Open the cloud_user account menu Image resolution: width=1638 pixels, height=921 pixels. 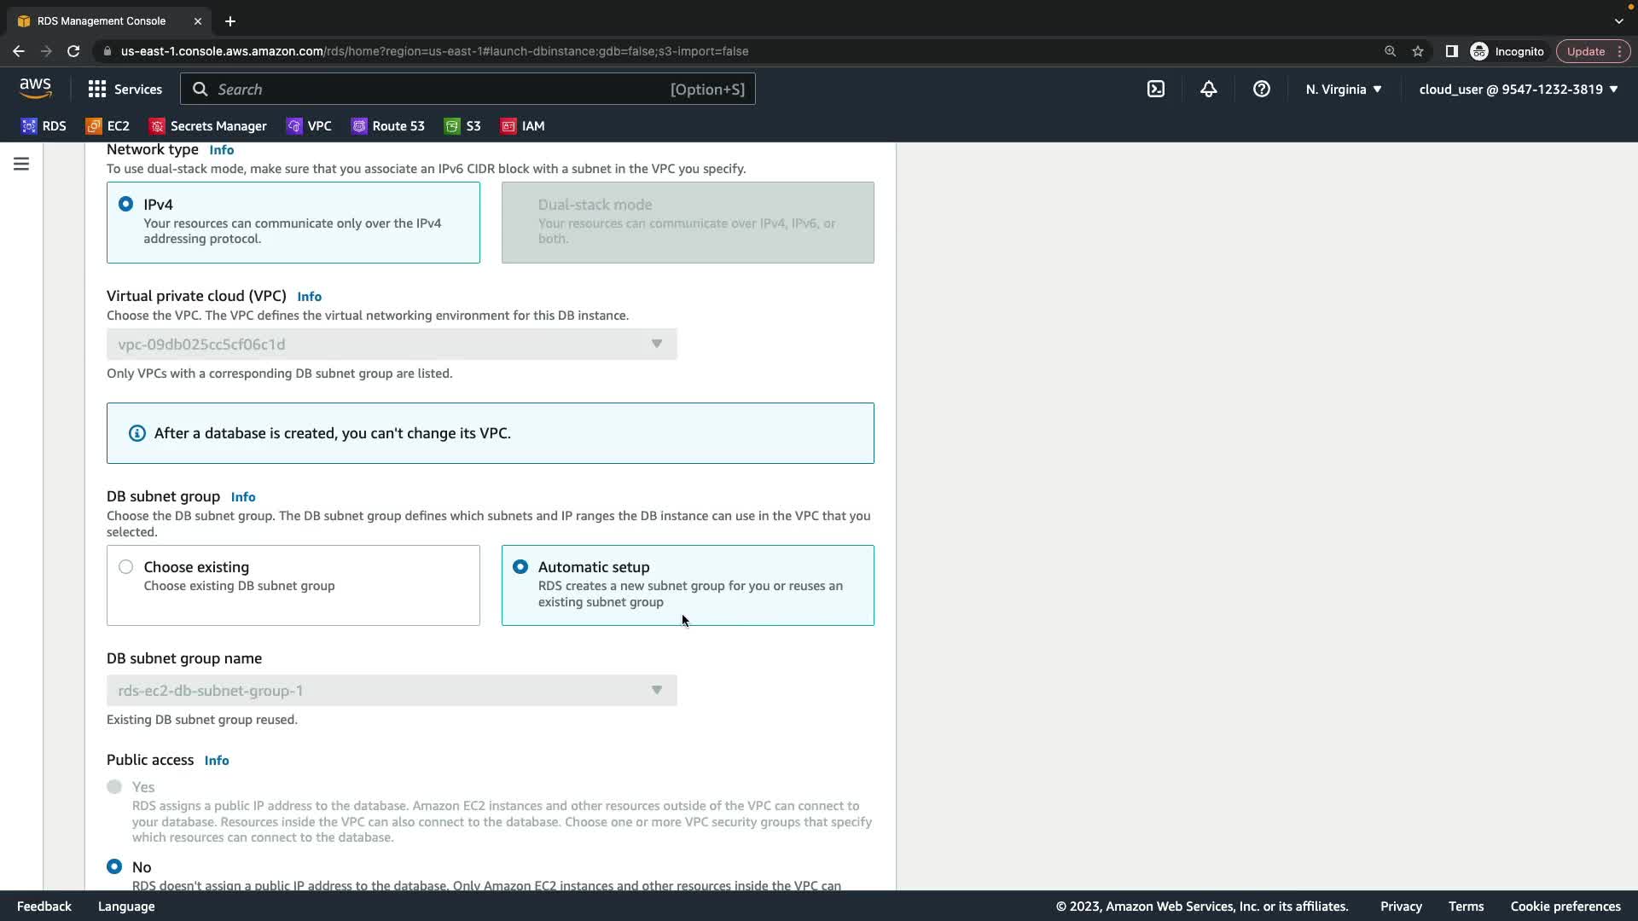[x=1518, y=89]
